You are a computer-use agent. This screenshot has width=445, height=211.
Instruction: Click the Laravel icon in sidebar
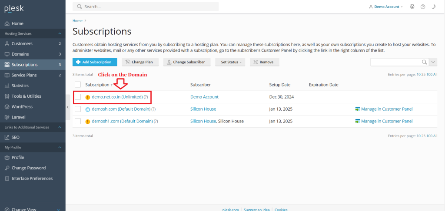[x=7, y=117]
